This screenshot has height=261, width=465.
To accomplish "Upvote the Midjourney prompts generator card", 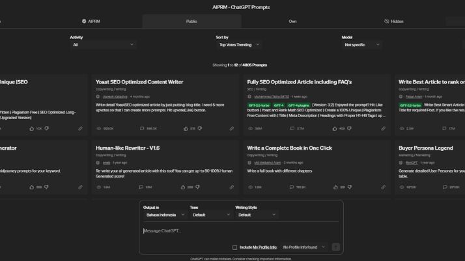I will [x=32, y=187].
